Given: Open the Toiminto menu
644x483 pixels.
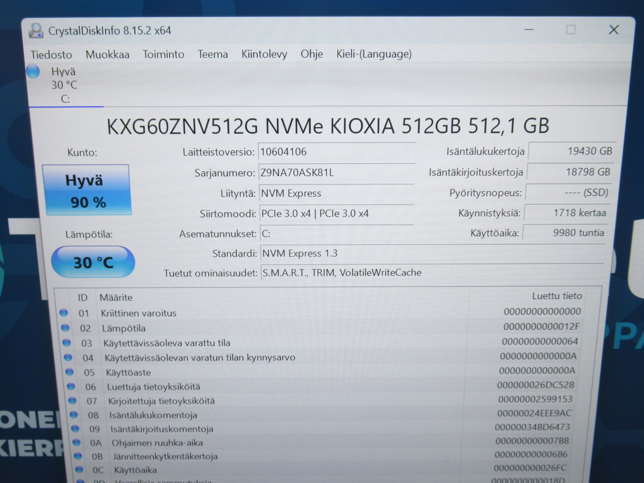Looking at the screenshot, I should click(x=164, y=54).
